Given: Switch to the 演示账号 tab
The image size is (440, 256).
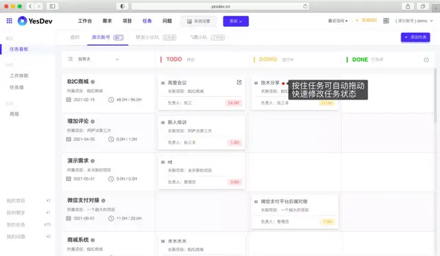Looking at the screenshot, I should tap(107, 37).
